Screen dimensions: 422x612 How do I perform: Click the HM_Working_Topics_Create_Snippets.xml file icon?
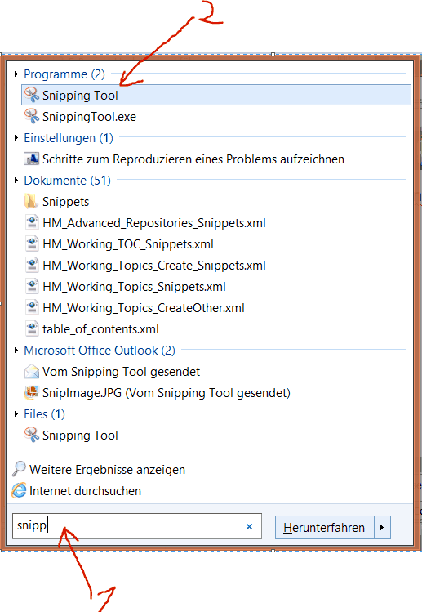point(32,265)
